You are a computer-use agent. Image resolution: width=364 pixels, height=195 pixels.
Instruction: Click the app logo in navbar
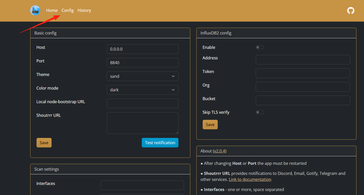(x=35, y=10)
